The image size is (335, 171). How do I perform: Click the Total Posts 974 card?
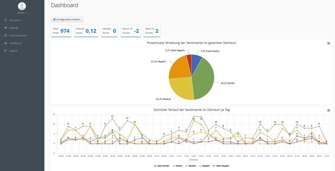coord(61,31)
